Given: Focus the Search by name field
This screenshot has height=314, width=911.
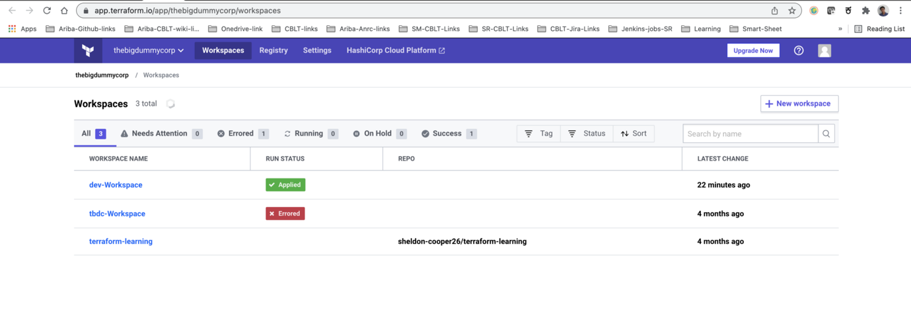Looking at the screenshot, I should [x=750, y=134].
